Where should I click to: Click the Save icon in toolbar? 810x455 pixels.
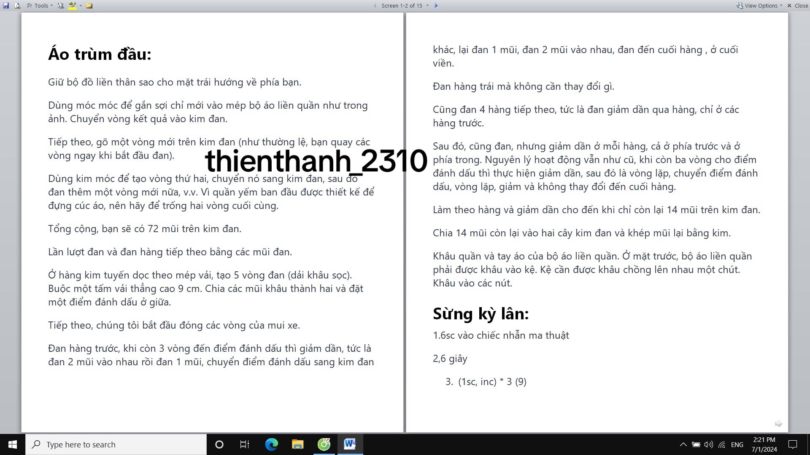coord(6,5)
